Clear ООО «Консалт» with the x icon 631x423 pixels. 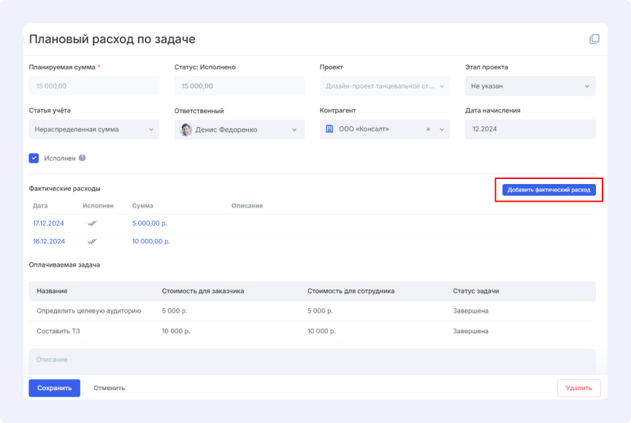pos(428,129)
